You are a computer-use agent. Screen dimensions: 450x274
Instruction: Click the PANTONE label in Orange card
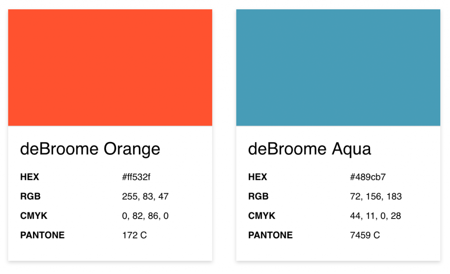43,235
